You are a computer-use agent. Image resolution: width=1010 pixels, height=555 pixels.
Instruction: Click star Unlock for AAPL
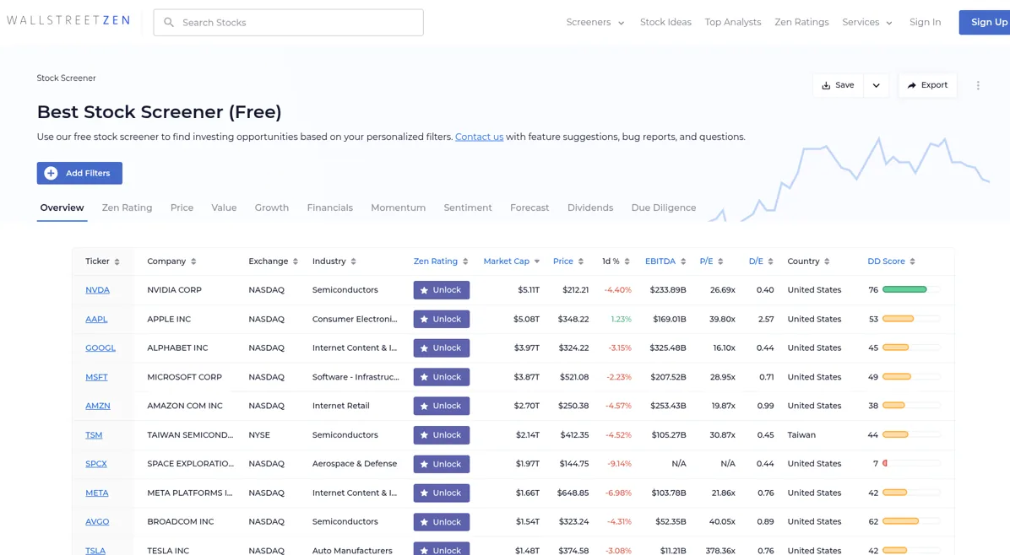(x=441, y=319)
